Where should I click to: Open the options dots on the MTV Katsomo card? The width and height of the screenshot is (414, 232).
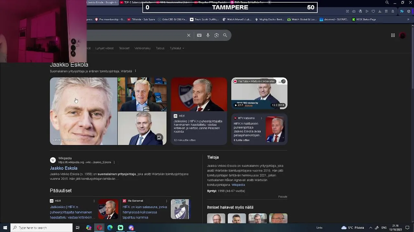261,118
